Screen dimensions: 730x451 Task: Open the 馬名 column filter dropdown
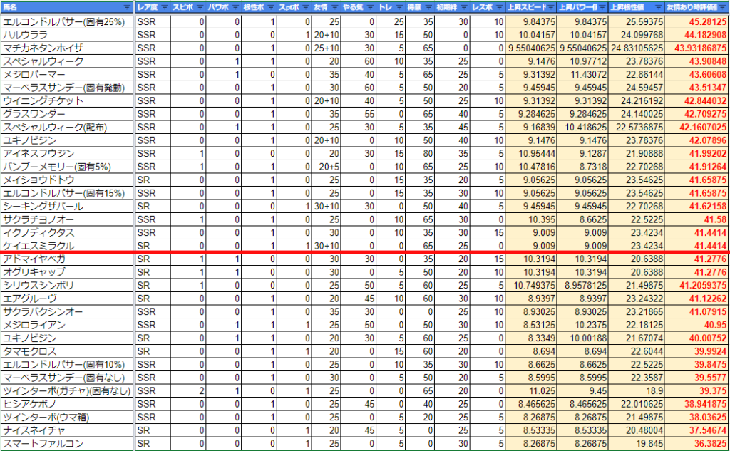coord(127,7)
